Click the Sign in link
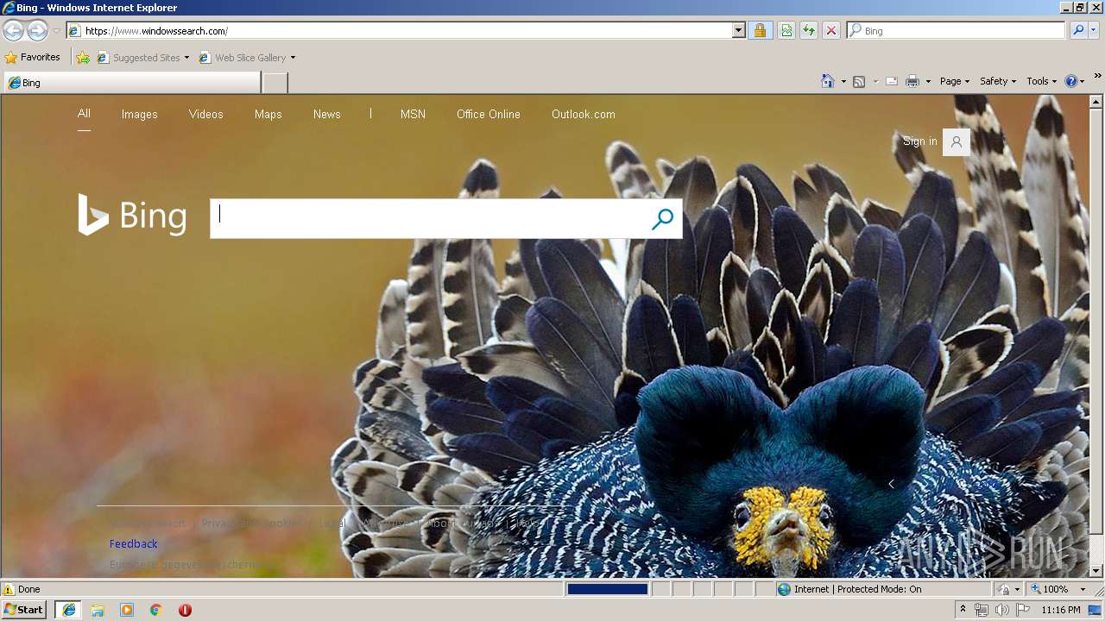This screenshot has height=621, width=1105. (919, 141)
